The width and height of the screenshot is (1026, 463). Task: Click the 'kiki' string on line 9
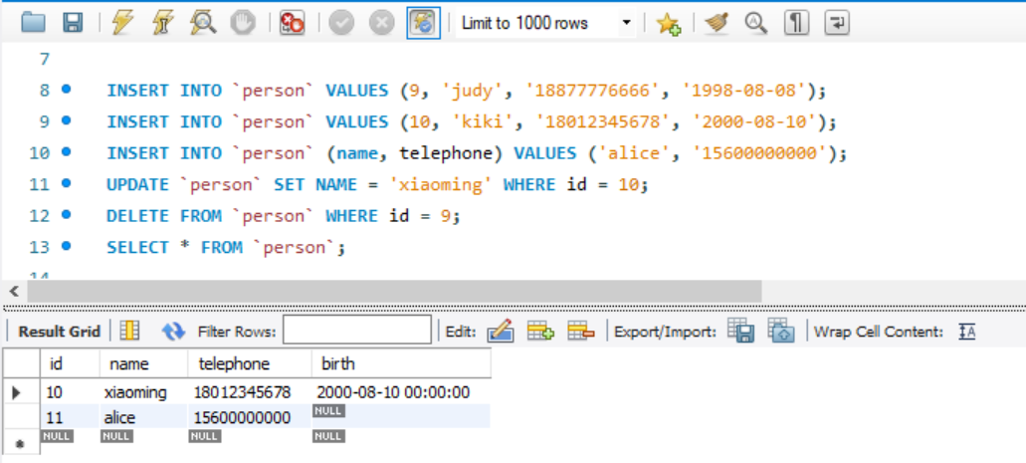click(x=484, y=122)
